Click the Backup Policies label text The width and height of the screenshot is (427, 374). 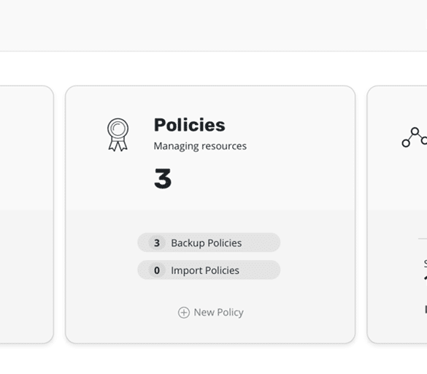point(206,243)
